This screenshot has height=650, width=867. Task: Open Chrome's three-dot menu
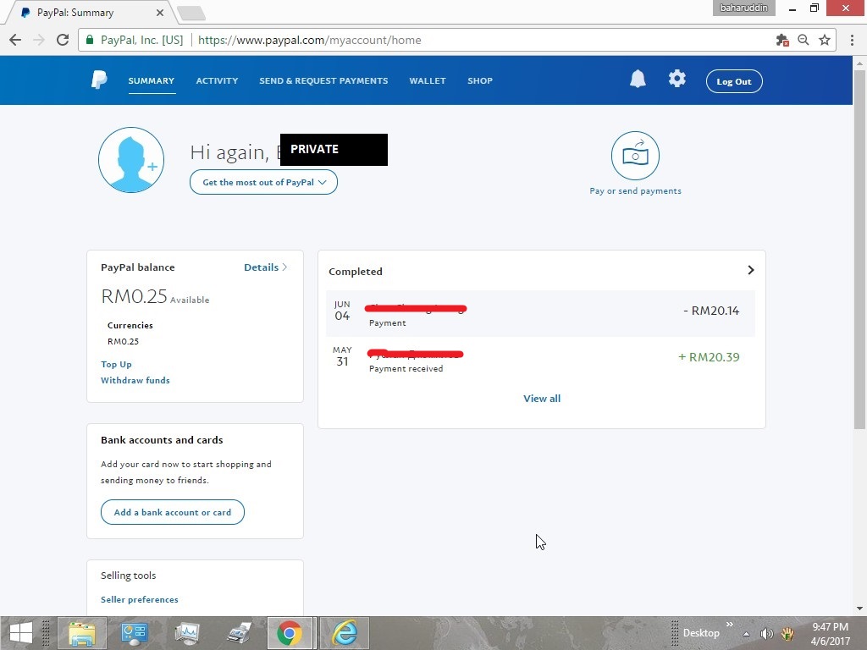pos(852,40)
